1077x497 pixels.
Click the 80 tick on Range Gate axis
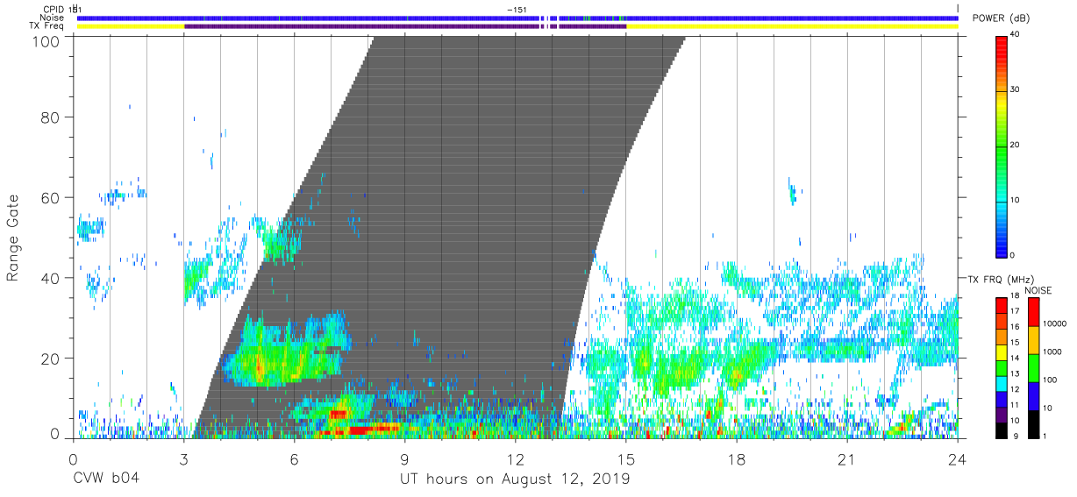coord(51,117)
